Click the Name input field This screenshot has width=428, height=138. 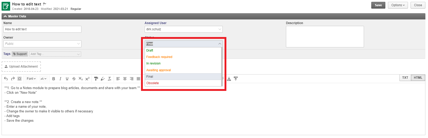42,29
